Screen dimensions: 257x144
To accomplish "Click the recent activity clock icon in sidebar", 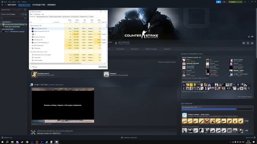I will pos(23,14).
